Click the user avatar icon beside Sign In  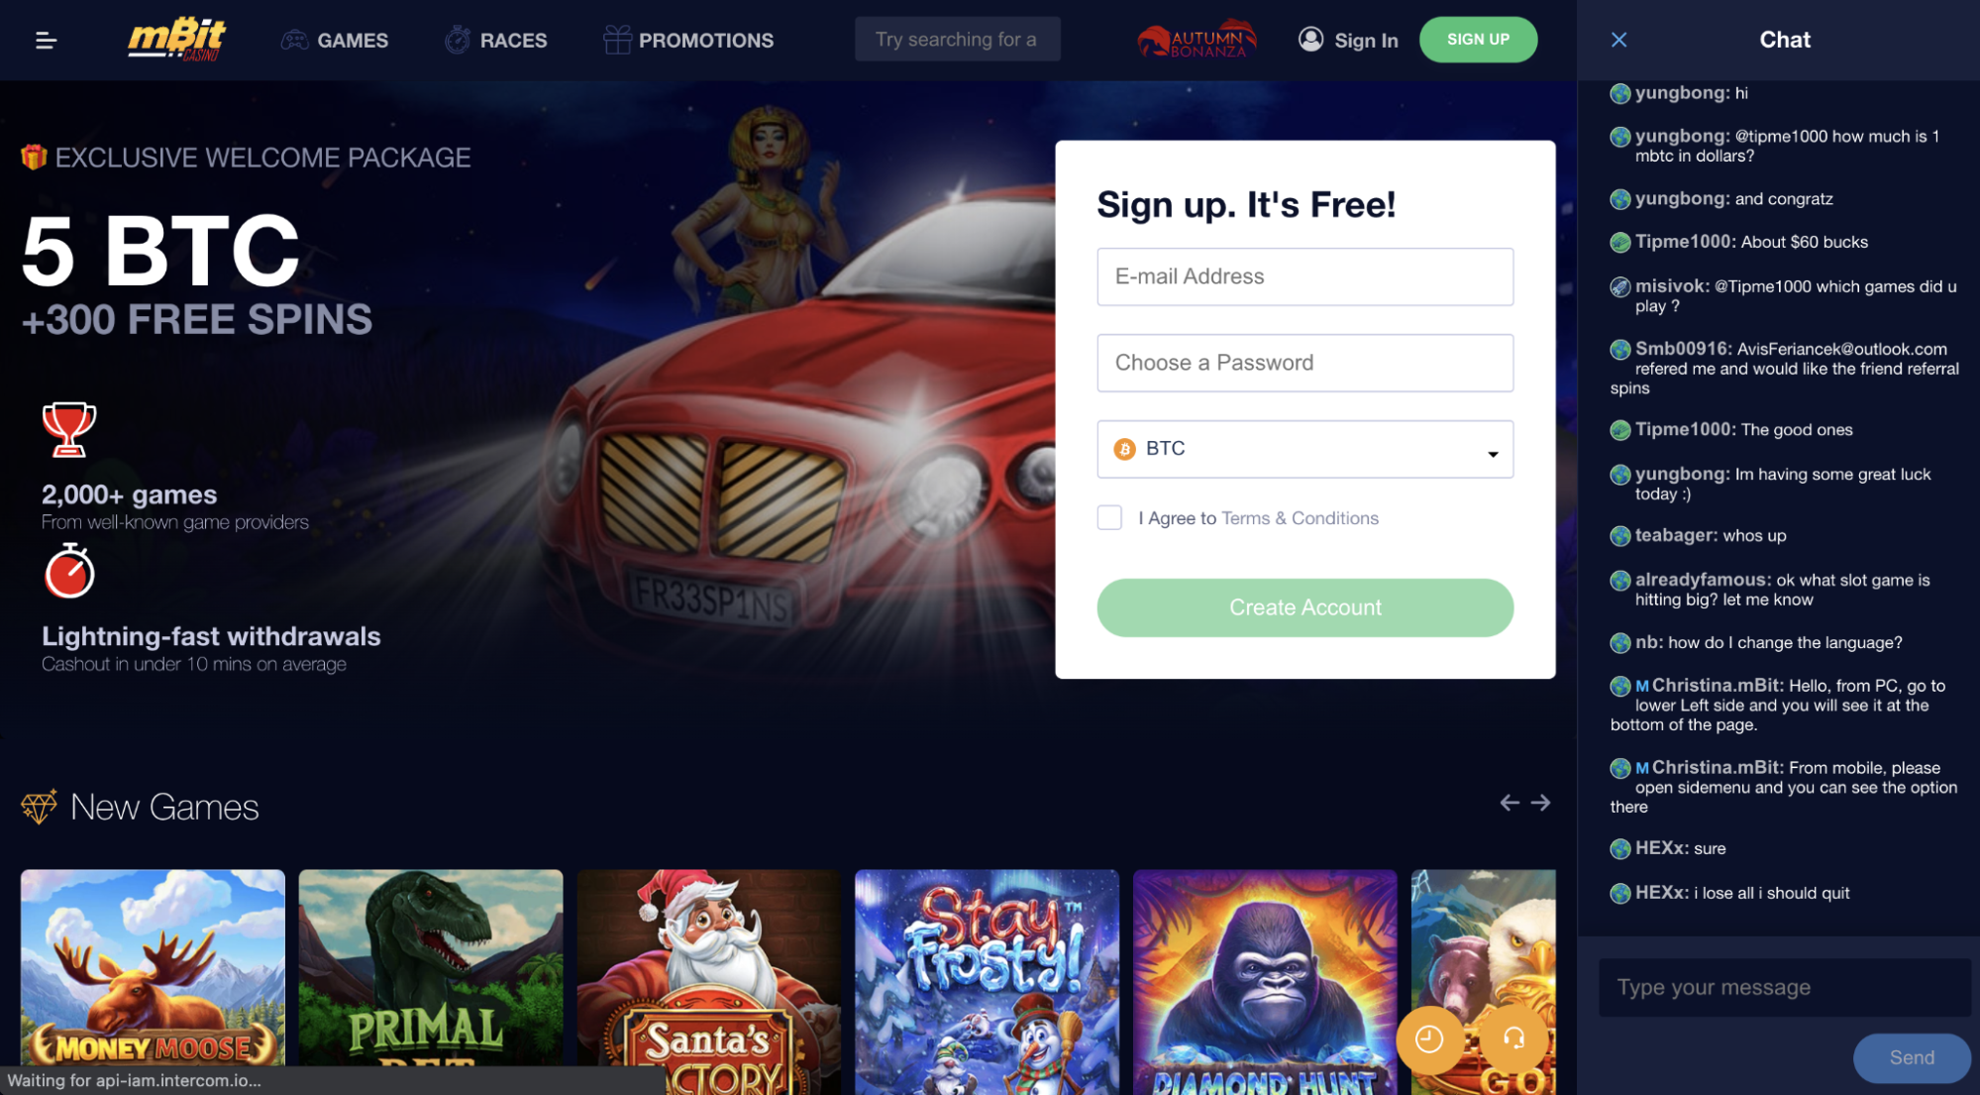(1310, 40)
